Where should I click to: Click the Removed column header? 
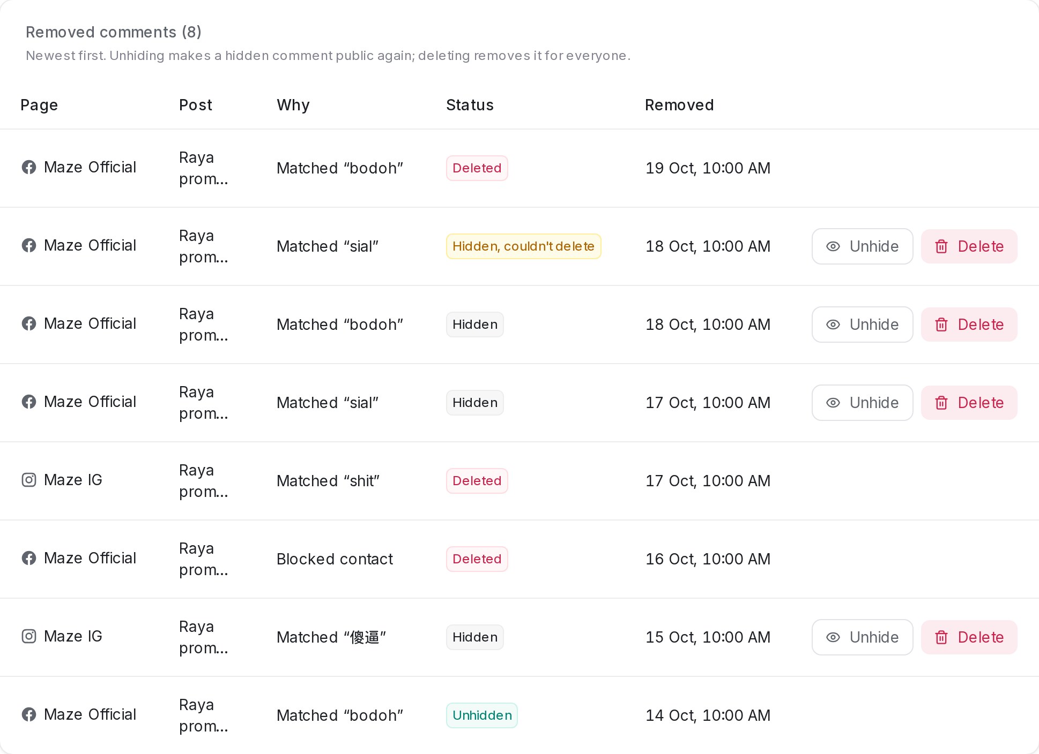click(679, 105)
